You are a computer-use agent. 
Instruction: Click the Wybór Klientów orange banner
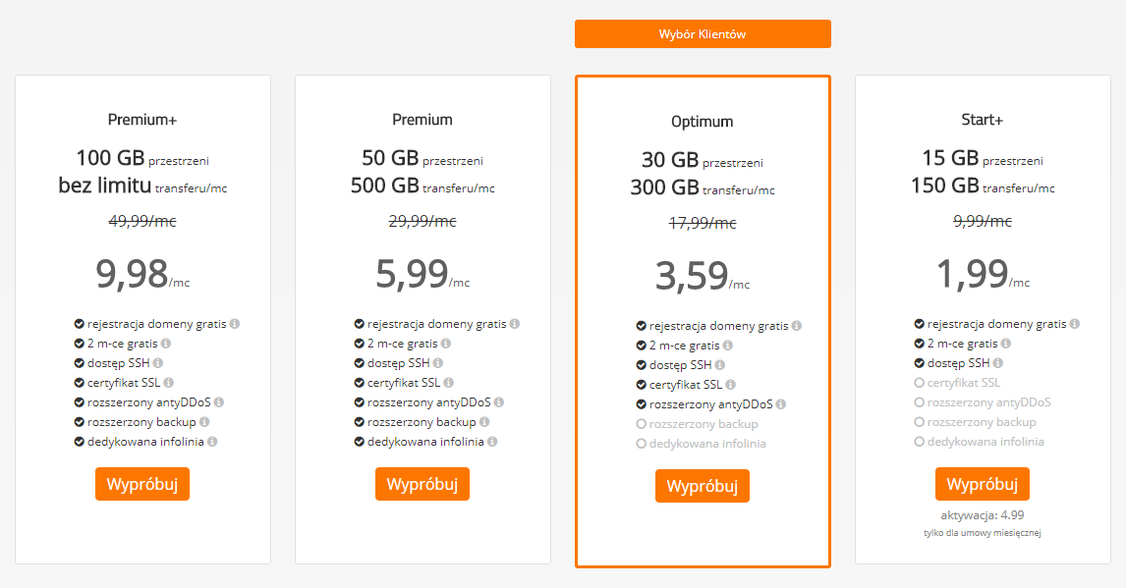pos(703,33)
